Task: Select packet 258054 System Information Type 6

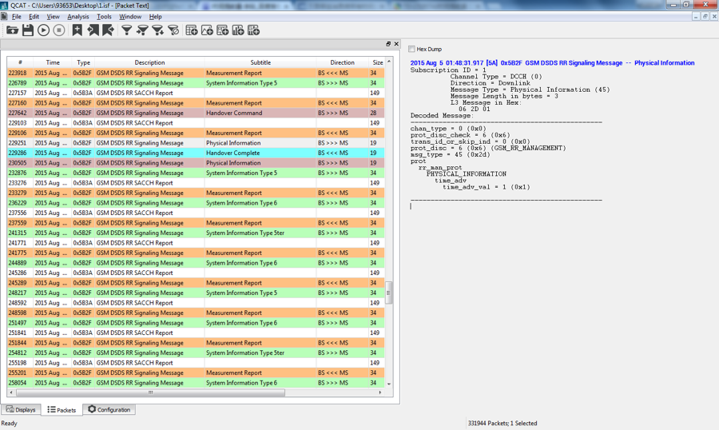Action: (x=196, y=383)
